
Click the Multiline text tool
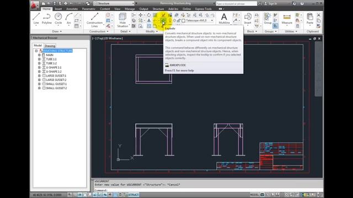[224, 19]
